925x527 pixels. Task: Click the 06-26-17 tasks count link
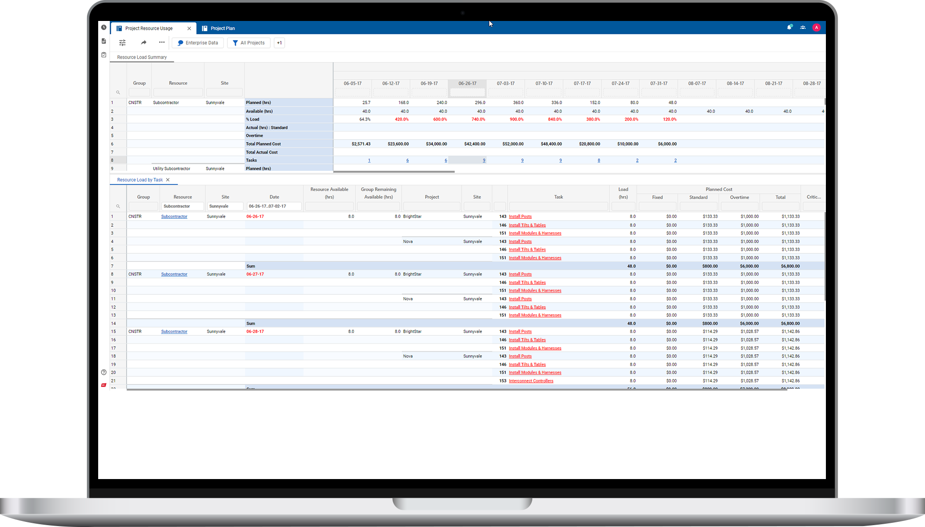coord(484,161)
